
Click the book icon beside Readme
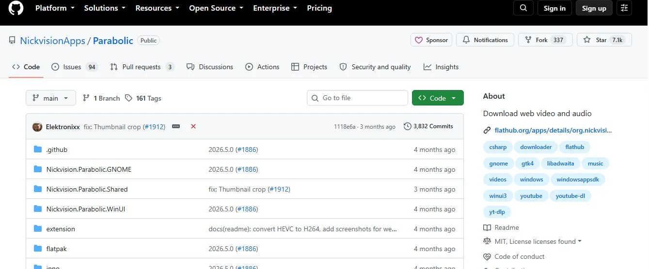tap(487, 227)
